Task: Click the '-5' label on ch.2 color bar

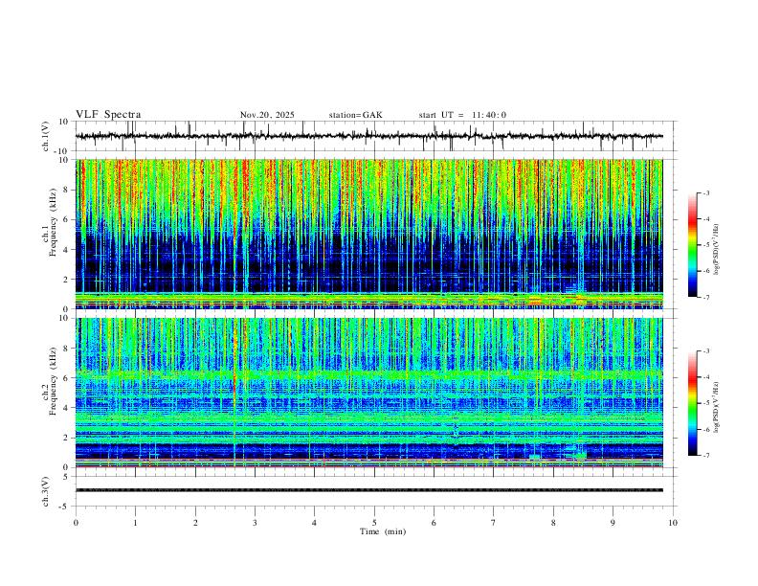Action: tap(706, 403)
